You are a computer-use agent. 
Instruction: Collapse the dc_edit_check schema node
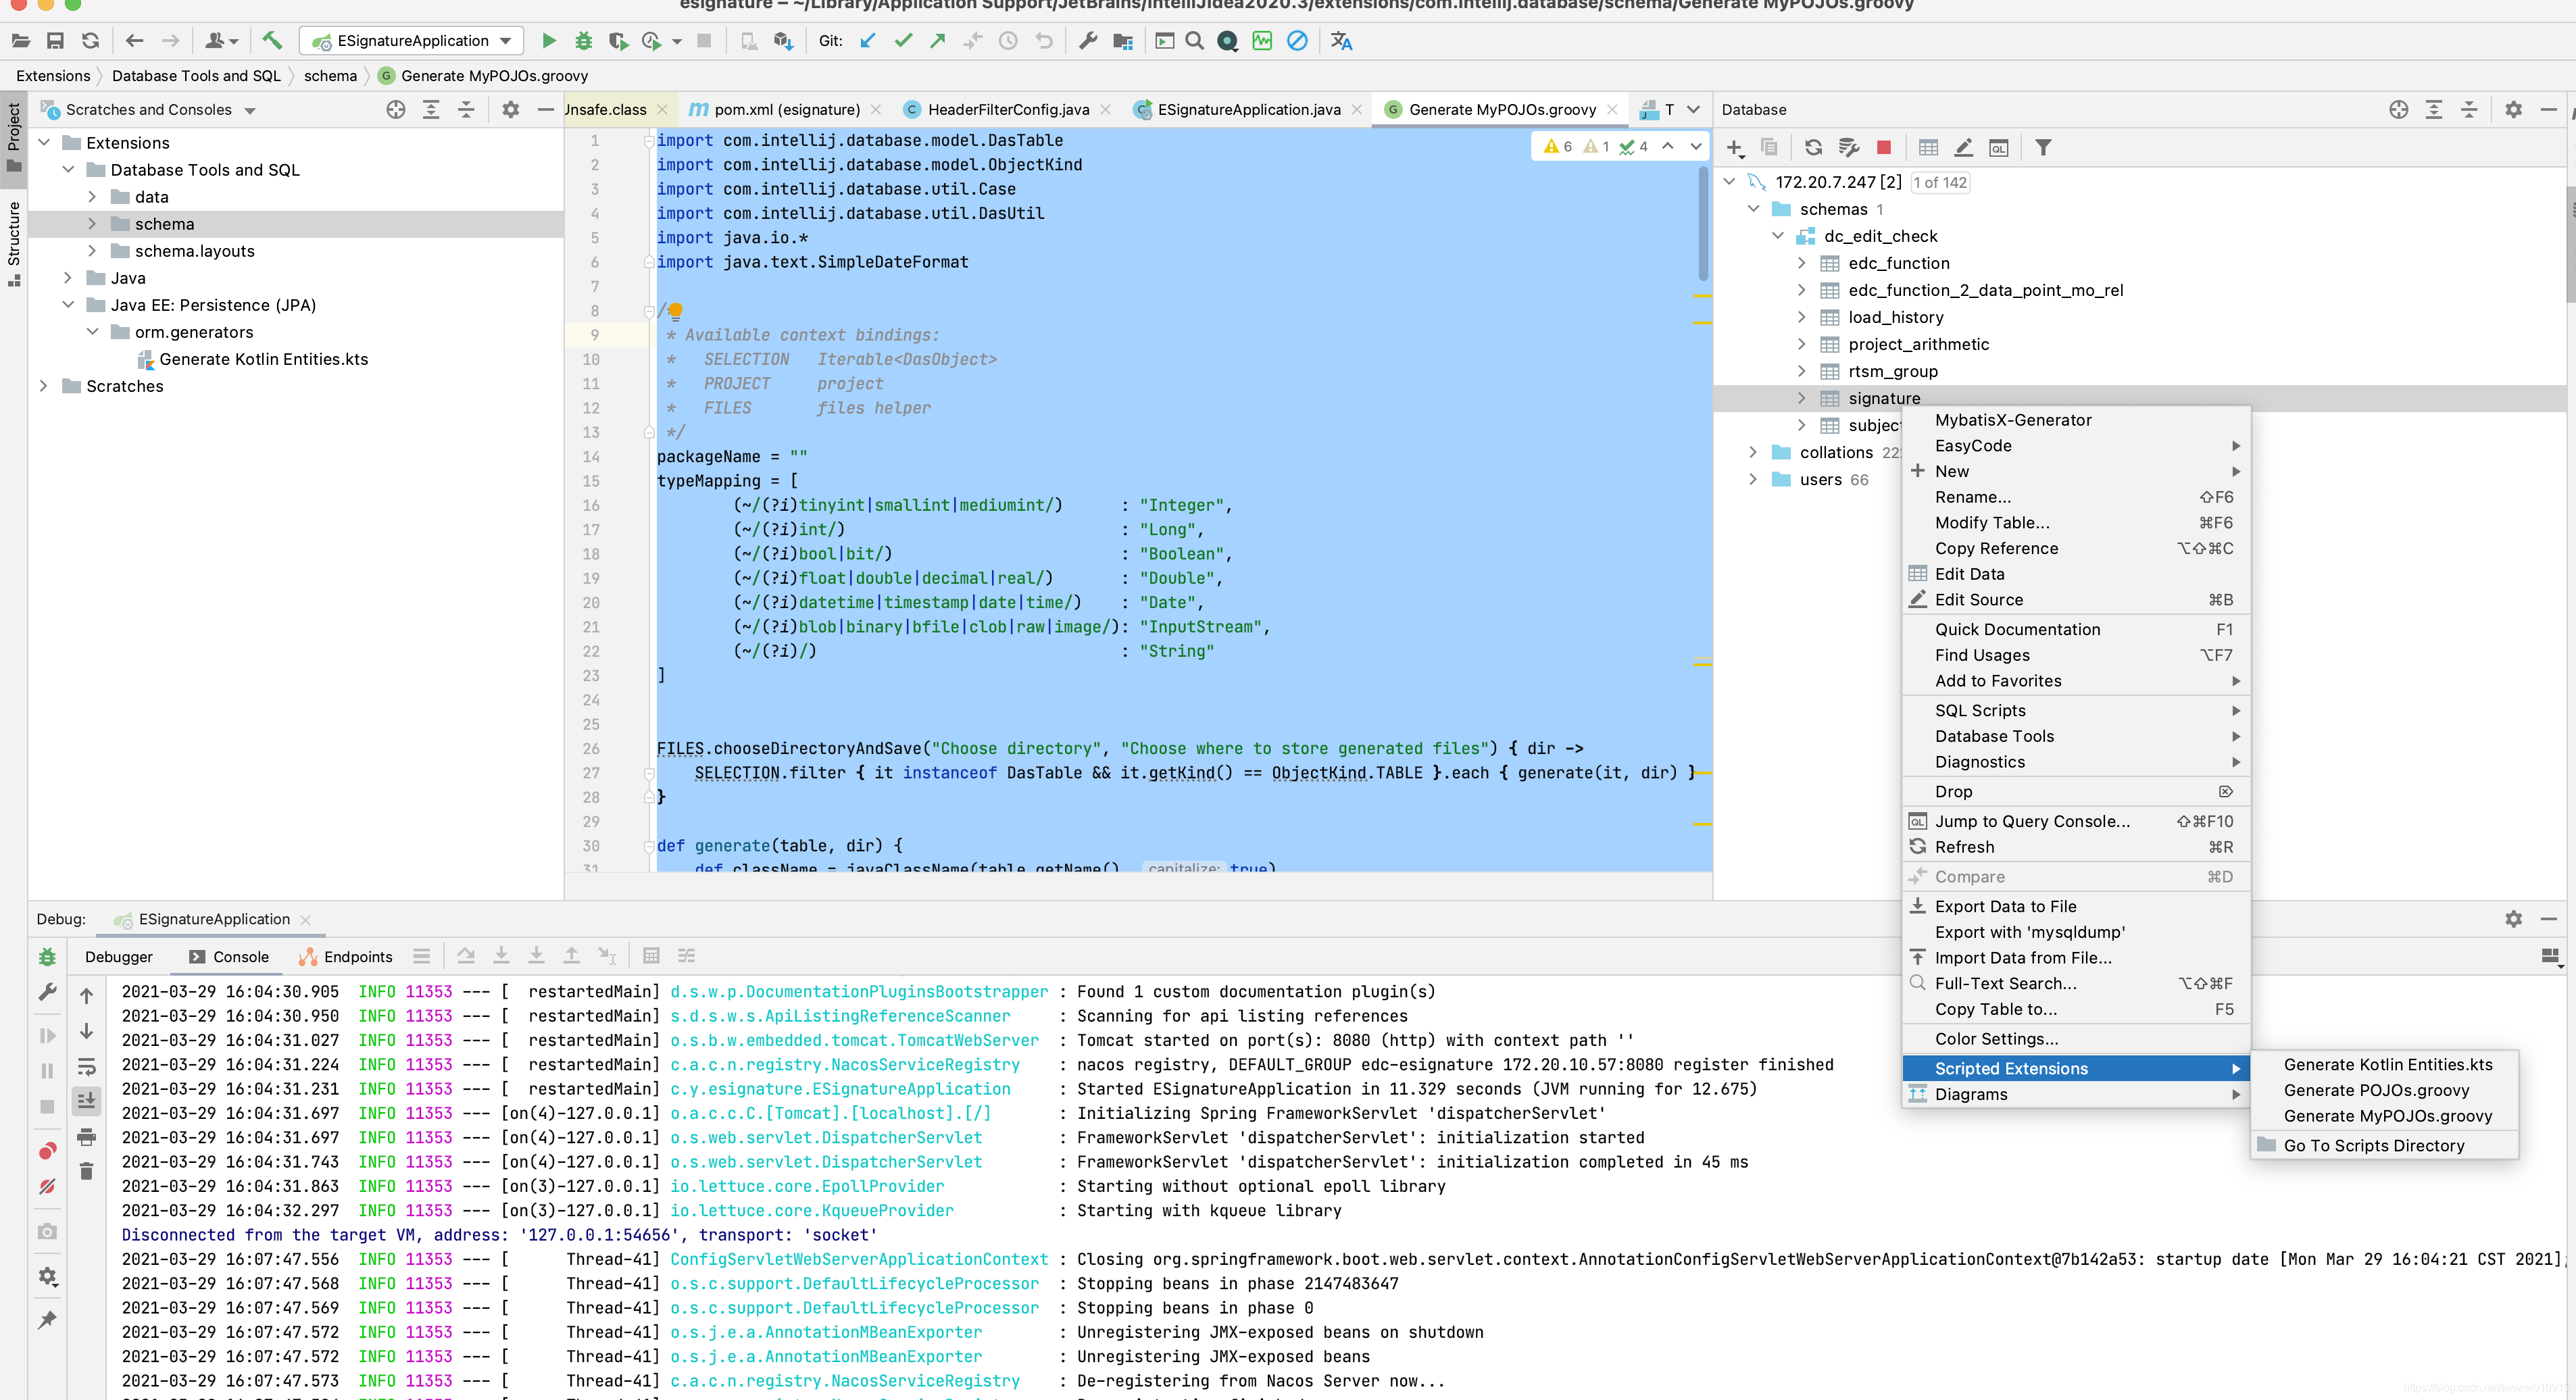pyautogui.click(x=1778, y=236)
